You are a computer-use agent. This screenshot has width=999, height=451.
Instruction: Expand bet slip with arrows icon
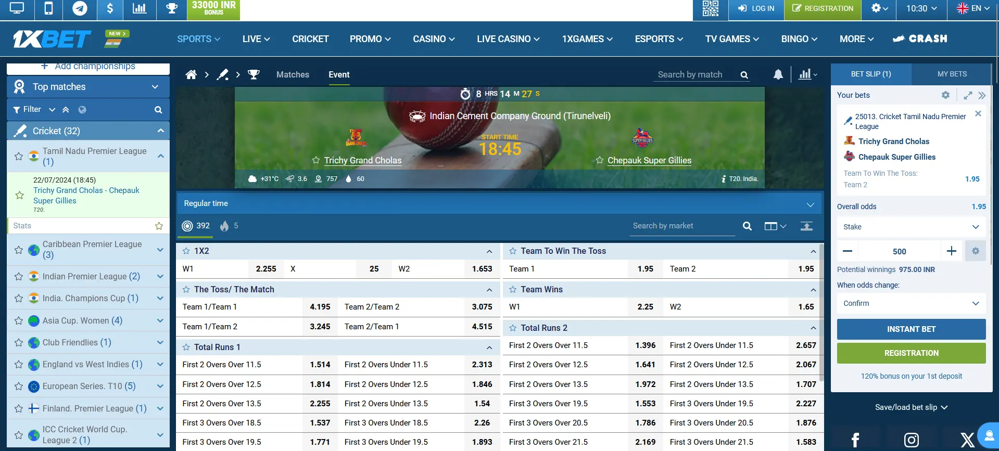point(968,95)
